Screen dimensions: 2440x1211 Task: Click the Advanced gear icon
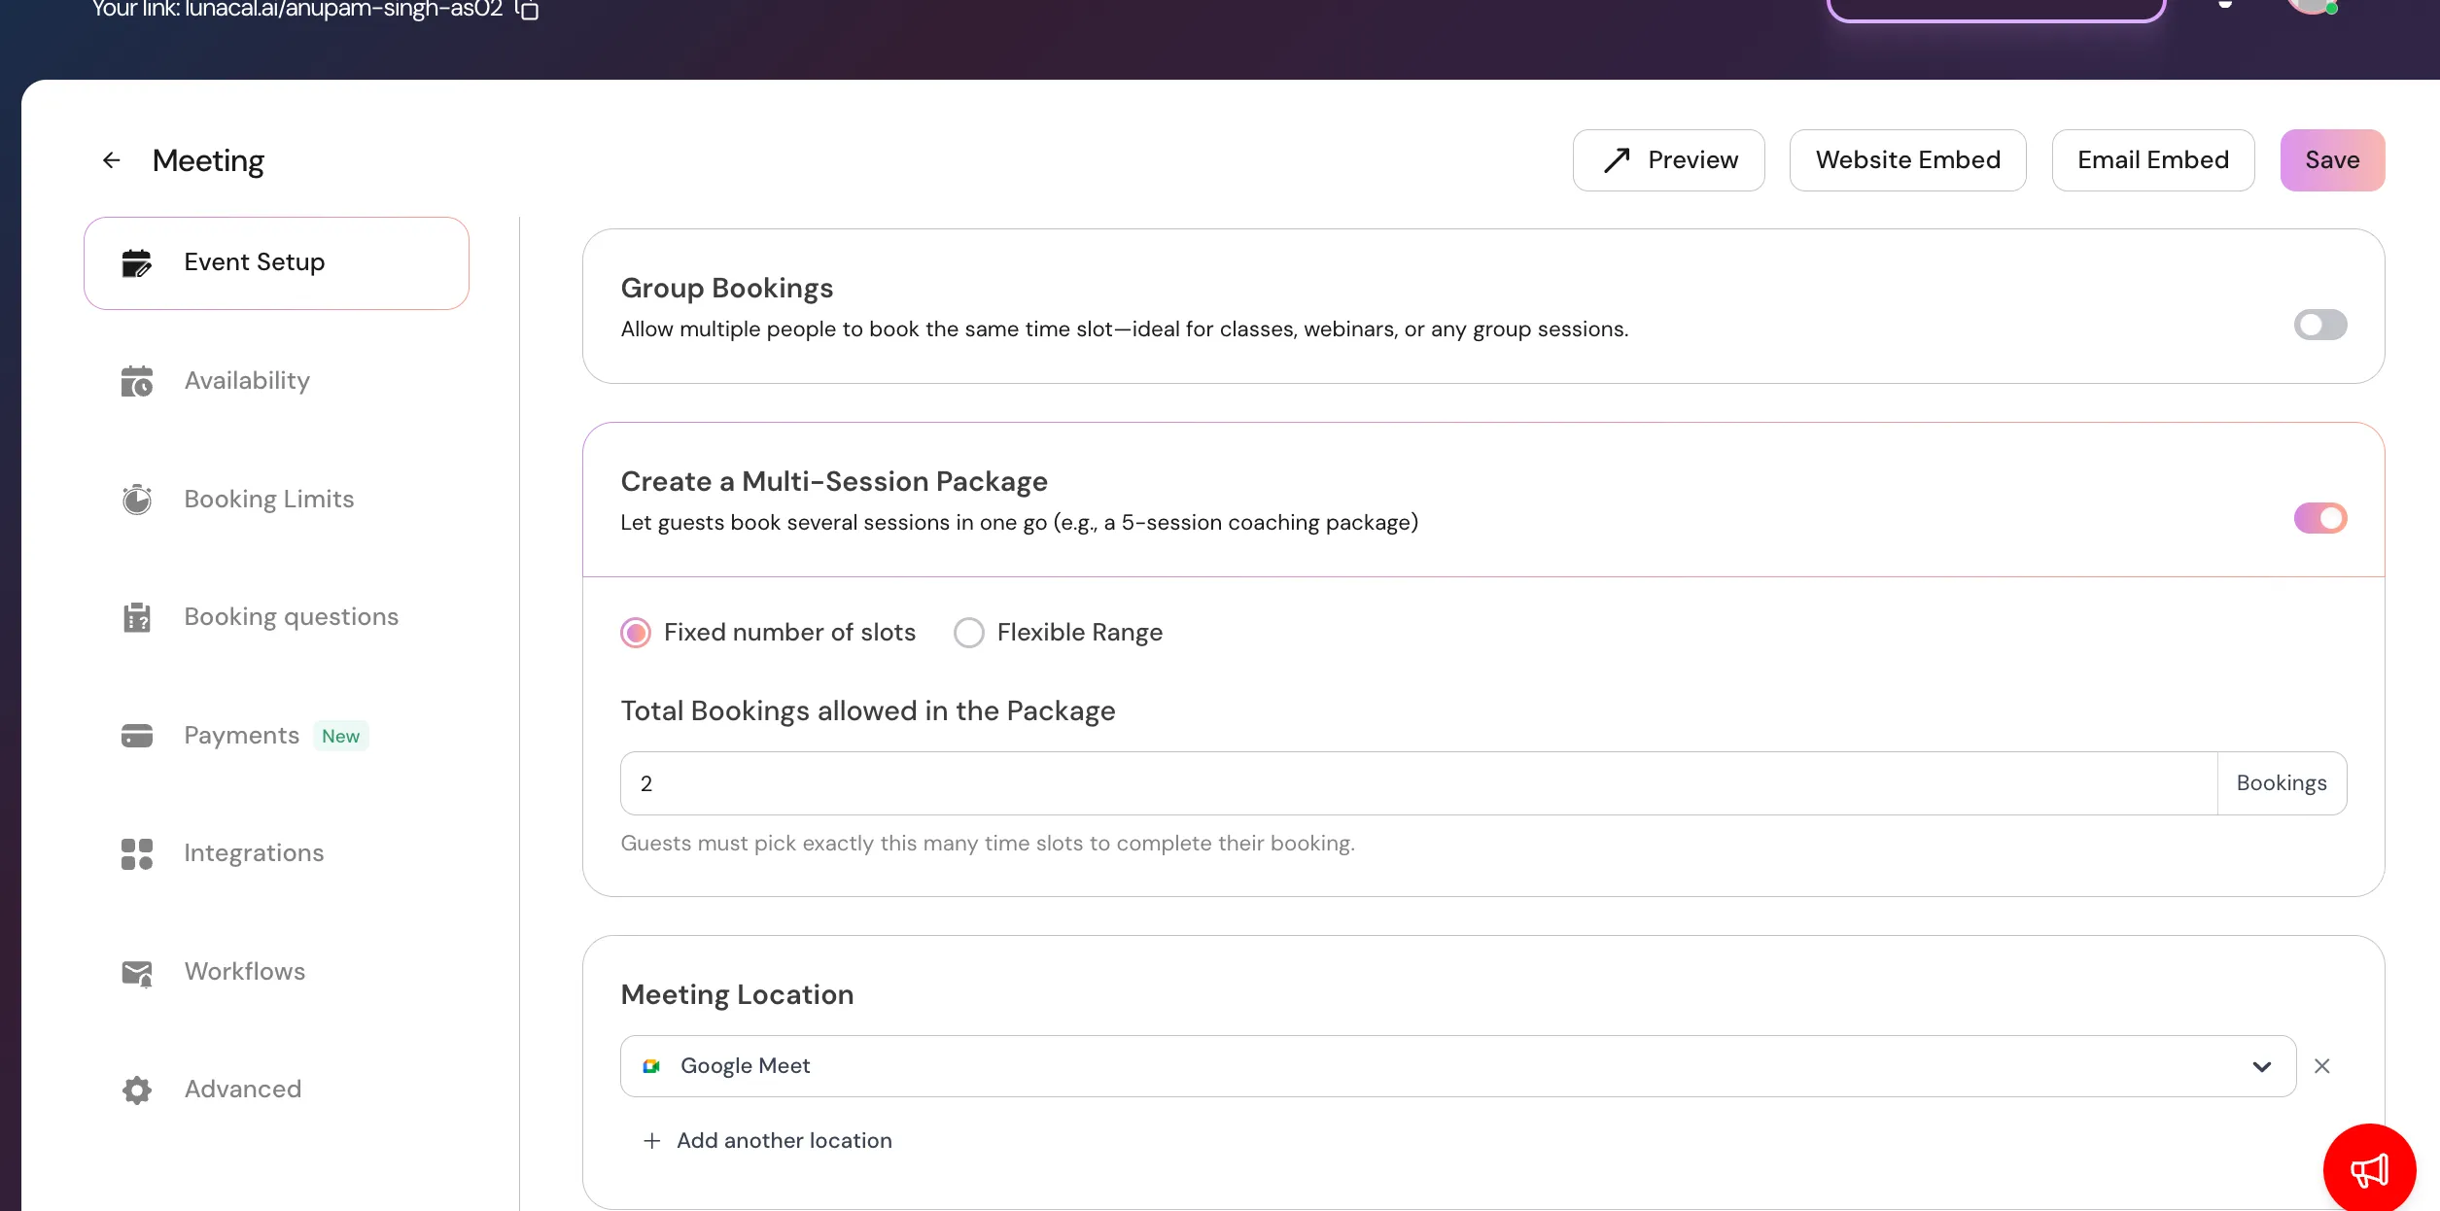click(137, 1090)
